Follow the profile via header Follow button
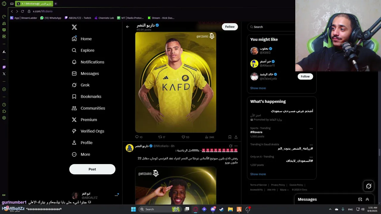This screenshot has height=214, width=381. click(x=230, y=27)
